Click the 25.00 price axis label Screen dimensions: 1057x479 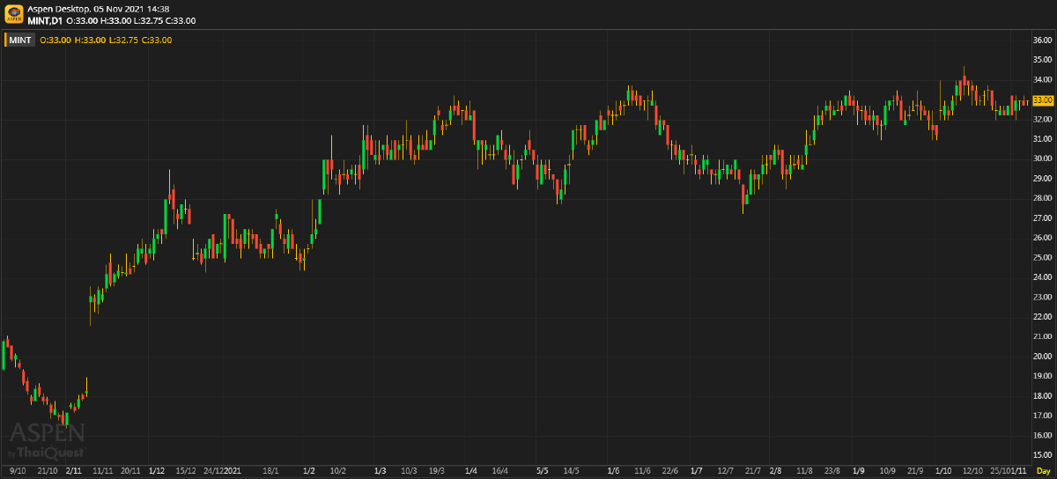(x=1043, y=257)
